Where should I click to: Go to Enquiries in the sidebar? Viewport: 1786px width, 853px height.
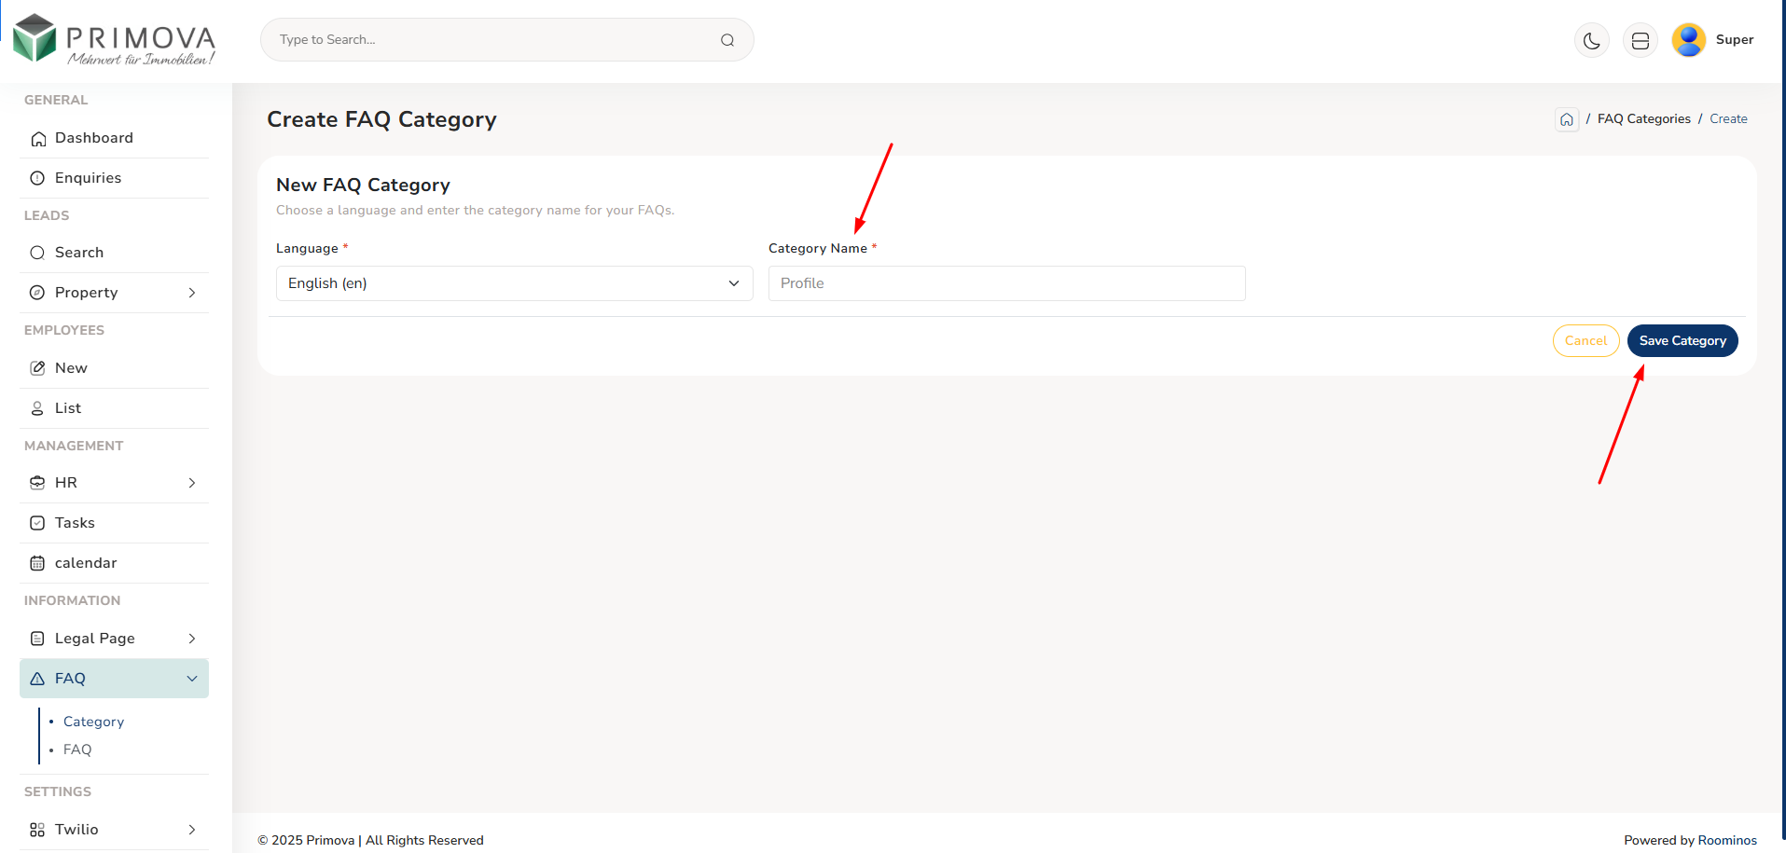(88, 178)
